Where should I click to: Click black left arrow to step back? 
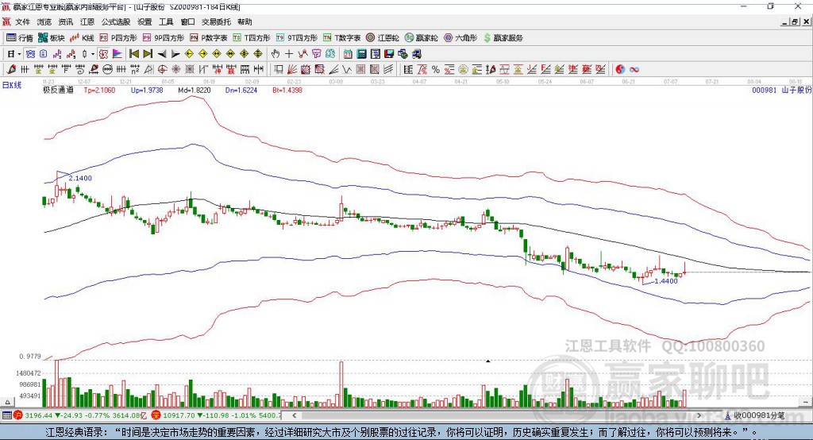[162, 54]
